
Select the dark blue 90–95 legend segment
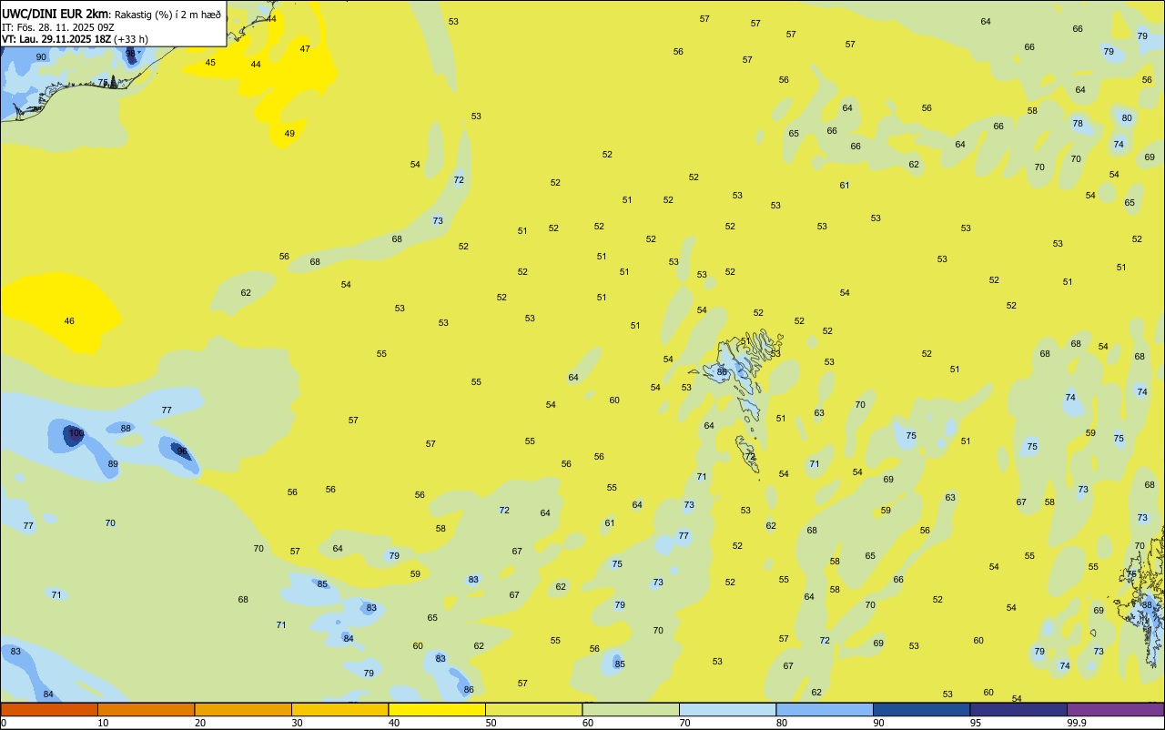coord(921,709)
